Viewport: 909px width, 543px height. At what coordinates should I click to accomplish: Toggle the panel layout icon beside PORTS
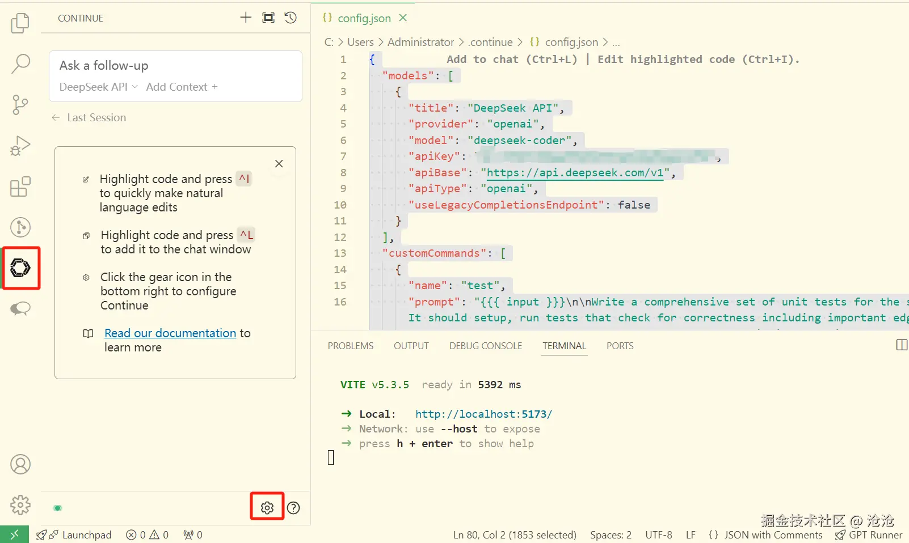(902, 345)
